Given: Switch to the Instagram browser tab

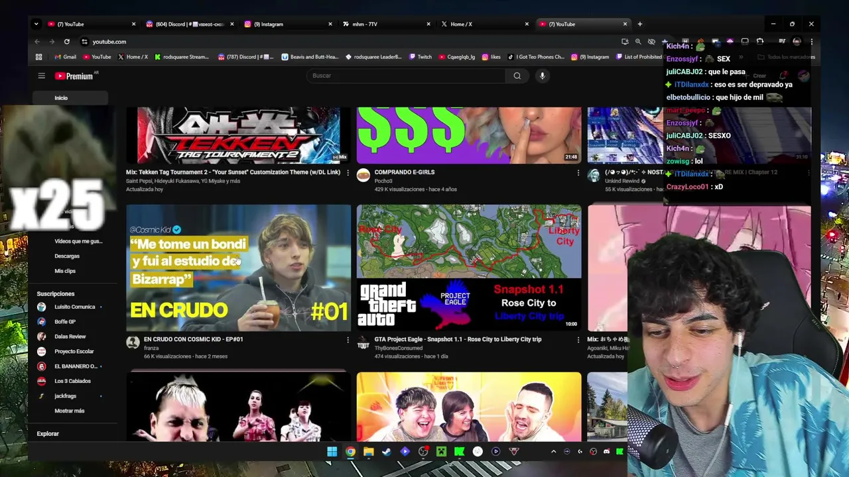Looking at the screenshot, I should [287, 24].
